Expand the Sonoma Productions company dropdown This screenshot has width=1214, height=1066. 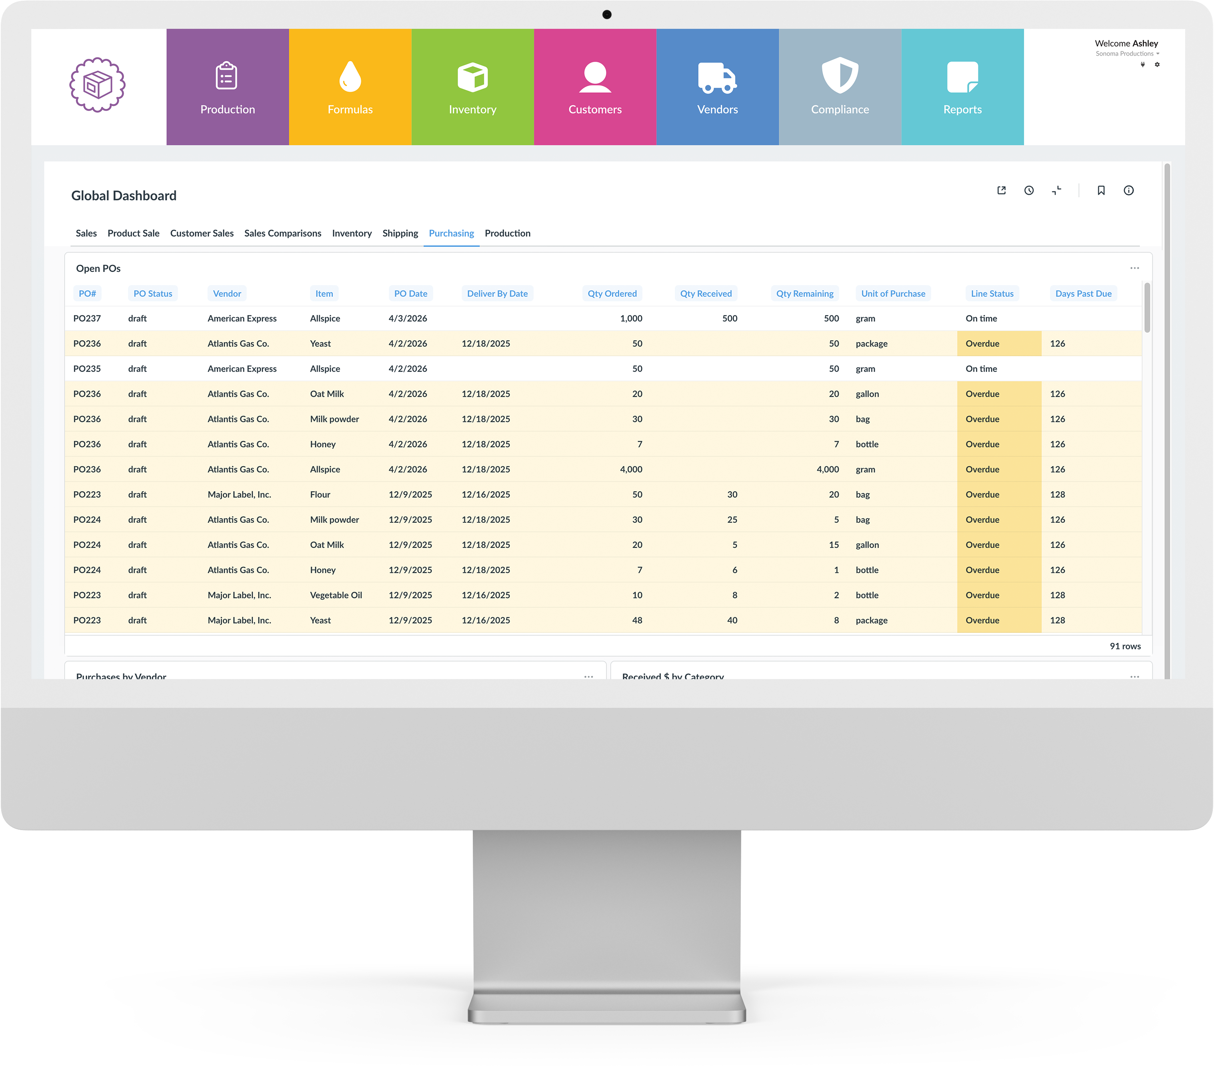(x=1159, y=54)
